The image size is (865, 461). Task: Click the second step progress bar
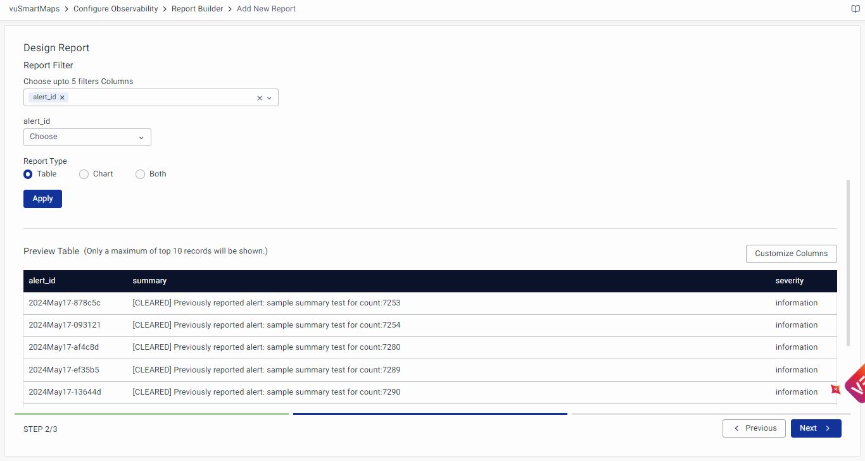[430, 414]
